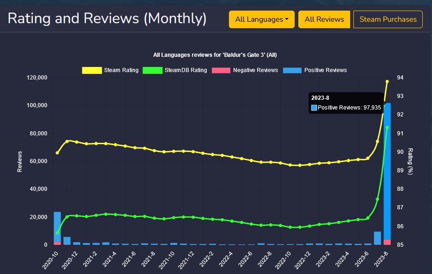Click the blue Positive Reviews legend swatch

click(292, 70)
